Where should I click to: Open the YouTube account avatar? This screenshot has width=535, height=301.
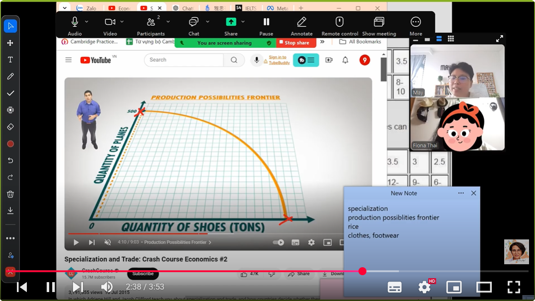pos(365,60)
